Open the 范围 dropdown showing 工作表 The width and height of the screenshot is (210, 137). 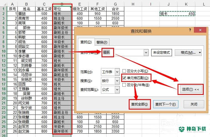117,72
